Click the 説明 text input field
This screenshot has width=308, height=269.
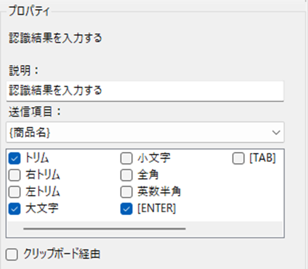pyautogui.click(x=145, y=91)
